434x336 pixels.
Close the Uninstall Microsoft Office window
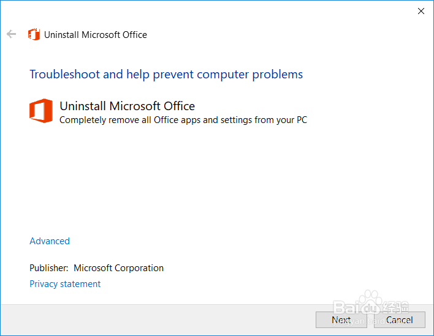tap(421, 11)
